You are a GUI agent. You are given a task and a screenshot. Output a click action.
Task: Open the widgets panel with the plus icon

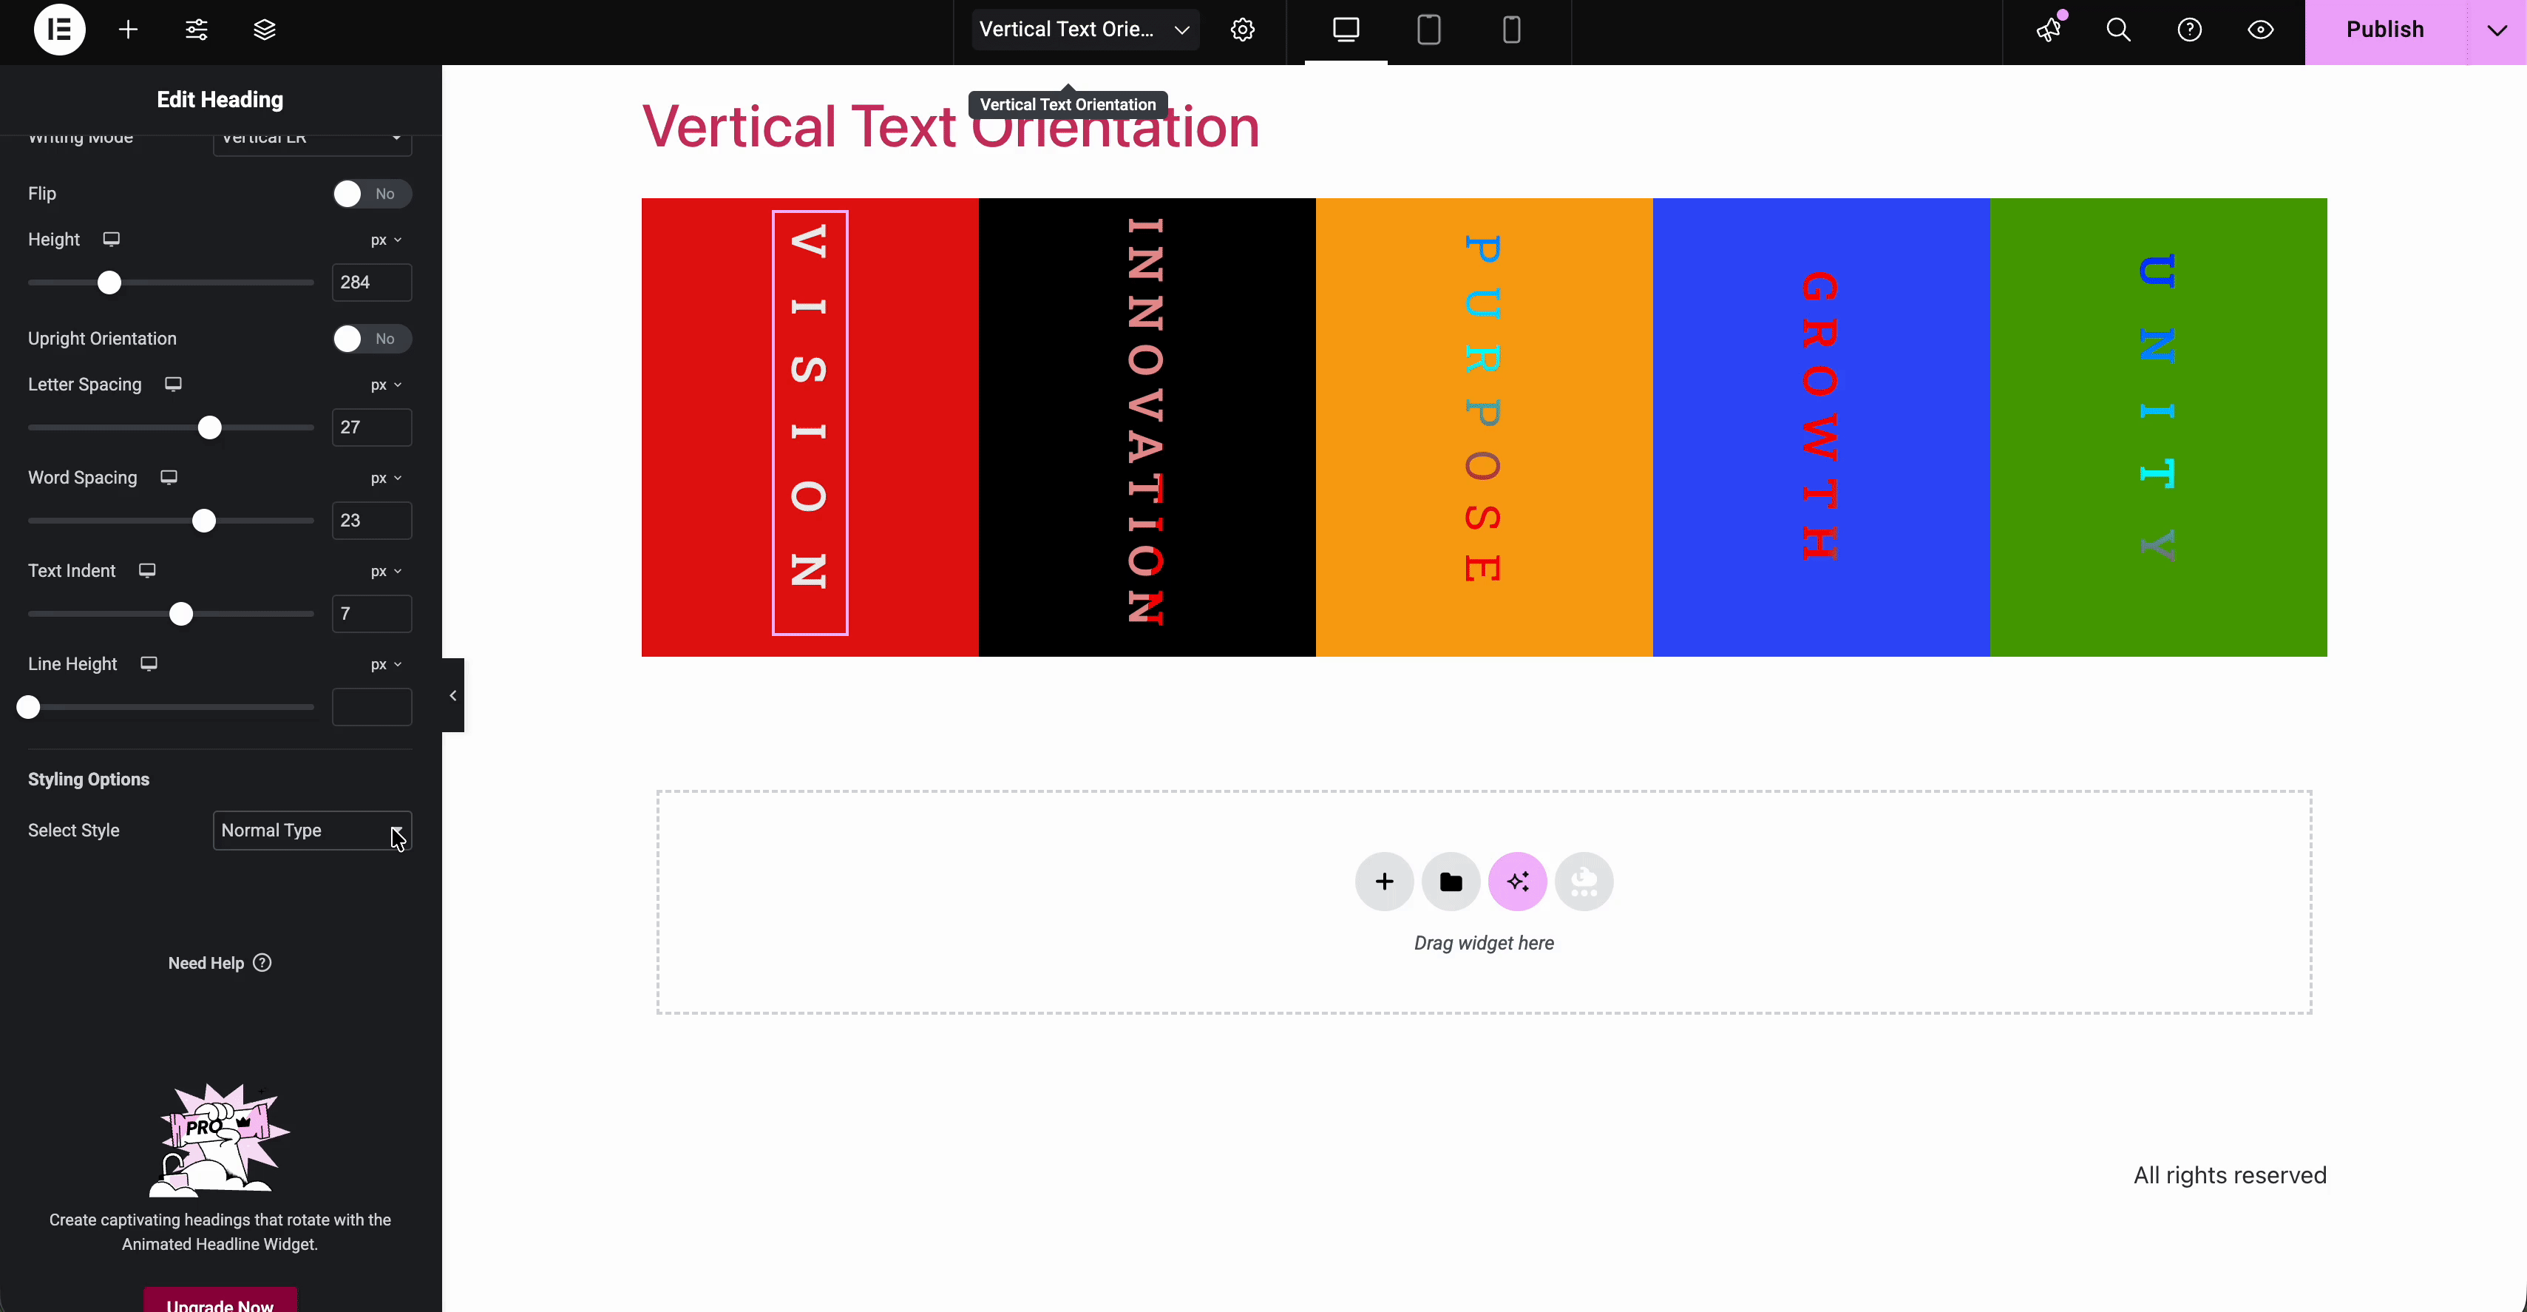[127, 30]
